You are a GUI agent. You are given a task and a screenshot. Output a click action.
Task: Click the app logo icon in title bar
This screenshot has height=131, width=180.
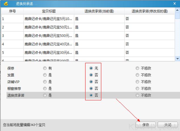(5, 3)
